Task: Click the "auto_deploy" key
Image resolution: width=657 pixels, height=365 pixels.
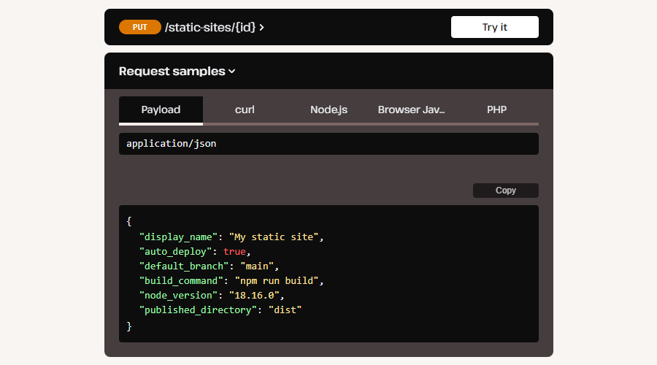Action: click(x=175, y=252)
